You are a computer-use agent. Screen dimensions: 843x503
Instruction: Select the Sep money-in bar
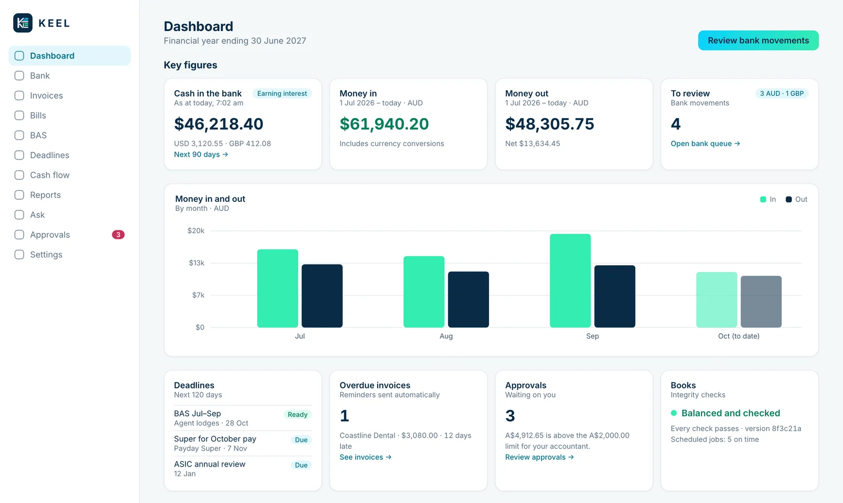click(570, 280)
